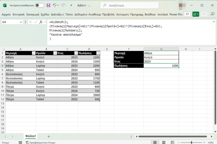This screenshot has height=144, width=217.
Task: Click the user account avatar
Action: tap(182, 5)
